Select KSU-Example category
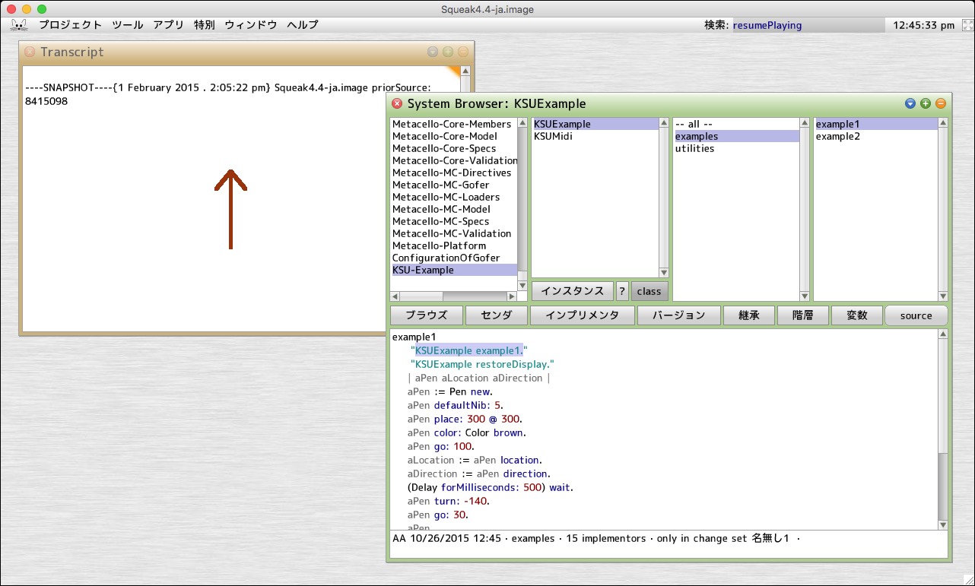The height and width of the screenshot is (586, 975). [453, 270]
